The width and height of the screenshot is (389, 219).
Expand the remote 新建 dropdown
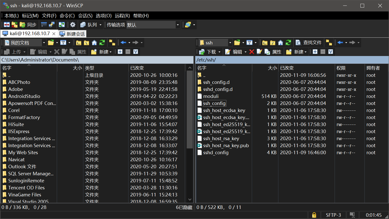tap(305, 52)
